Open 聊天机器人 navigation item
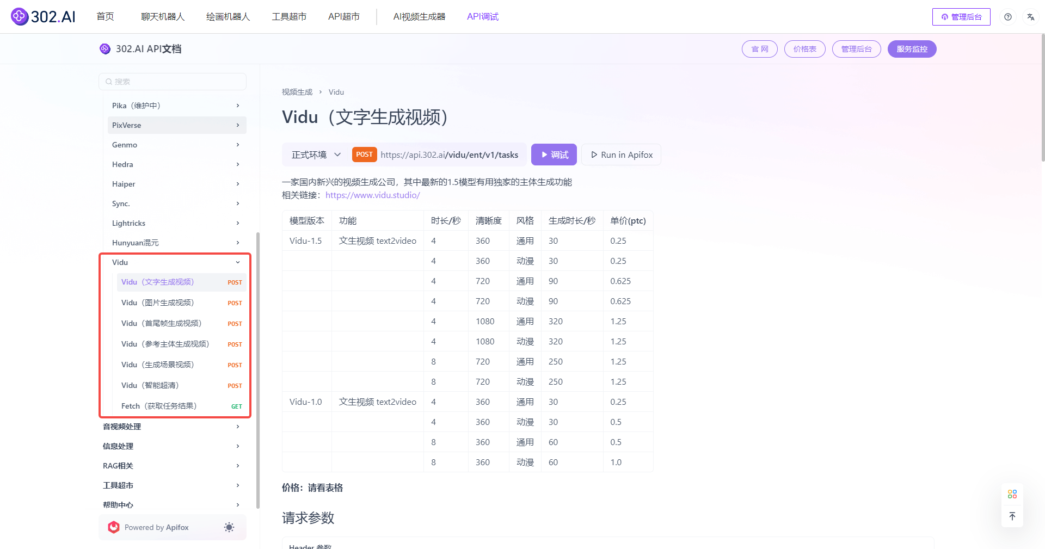 pos(163,17)
